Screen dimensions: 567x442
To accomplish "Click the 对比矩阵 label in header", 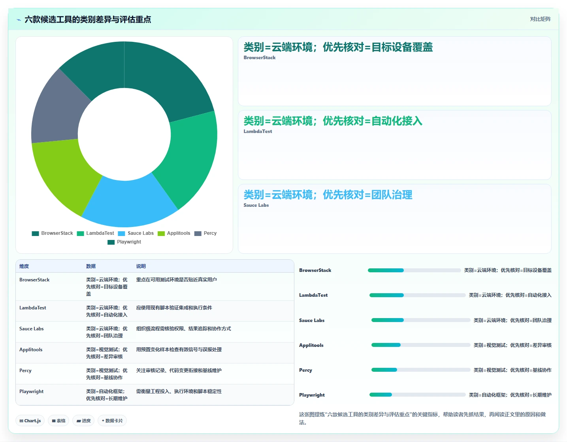I will [540, 19].
